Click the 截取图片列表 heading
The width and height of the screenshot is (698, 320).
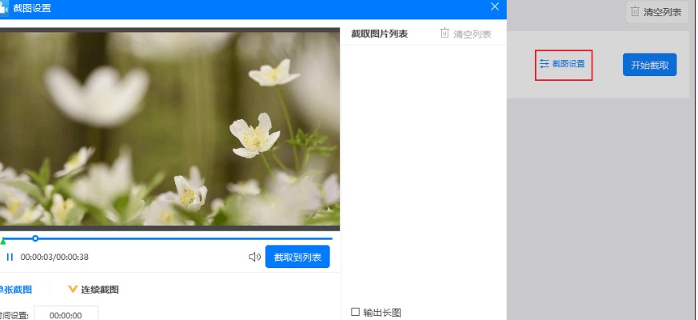(379, 34)
